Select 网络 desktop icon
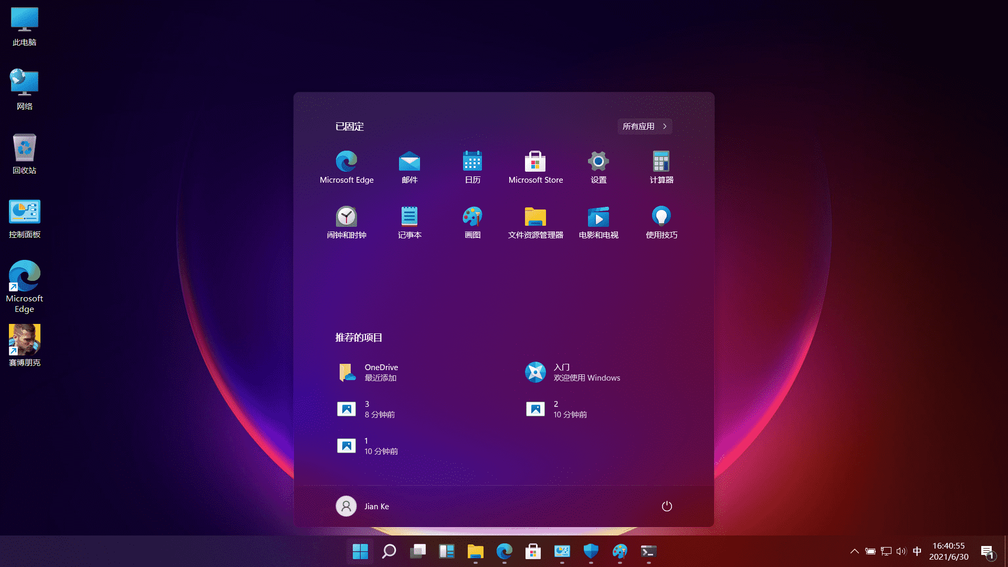The height and width of the screenshot is (567, 1008). (x=25, y=90)
